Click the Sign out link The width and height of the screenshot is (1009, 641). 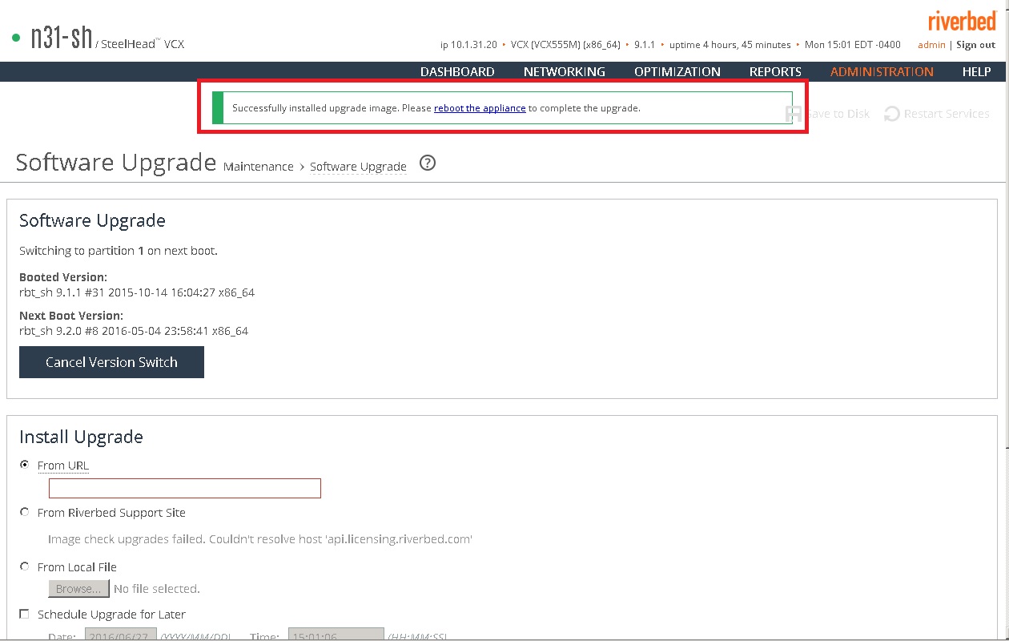(975, 45)
